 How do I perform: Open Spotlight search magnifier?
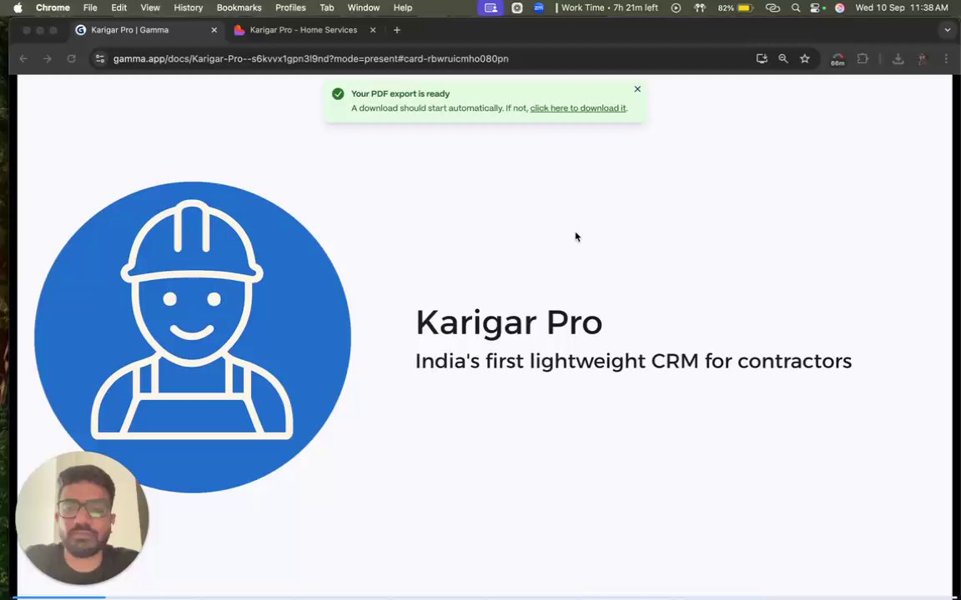[x=796, y=8]
